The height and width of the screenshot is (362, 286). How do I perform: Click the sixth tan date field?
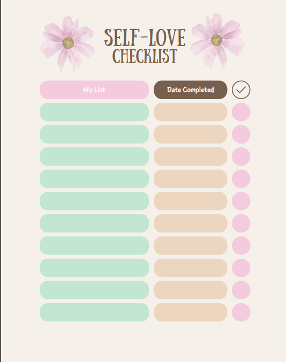[191, 223]
